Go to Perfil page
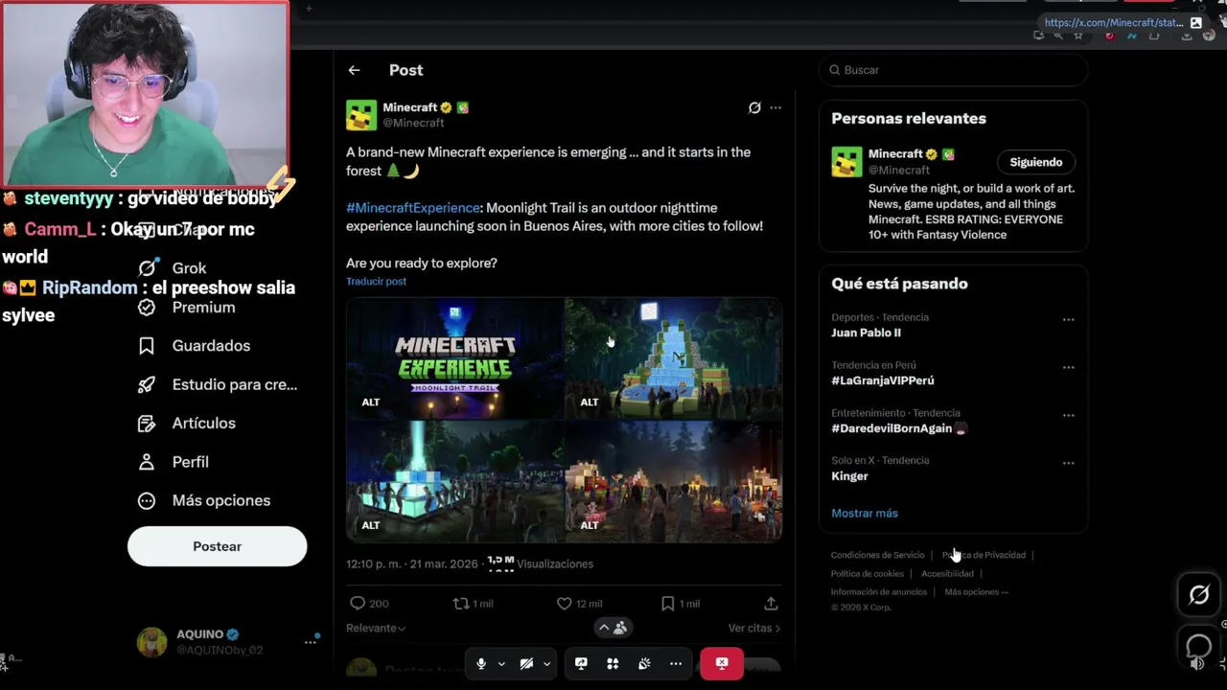The height and width of the screenshot is (690, 1227). click(x=174, y=462)
